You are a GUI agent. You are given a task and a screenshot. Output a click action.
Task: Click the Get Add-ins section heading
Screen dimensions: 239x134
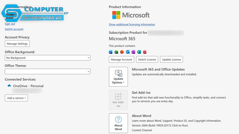click(x=141, y=93)
